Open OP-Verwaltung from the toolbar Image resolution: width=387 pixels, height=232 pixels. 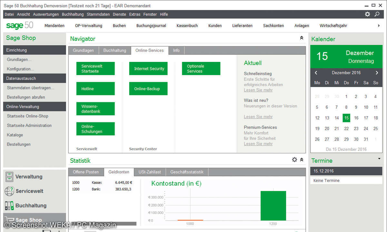pyautogui.click(x=89, y=26)
